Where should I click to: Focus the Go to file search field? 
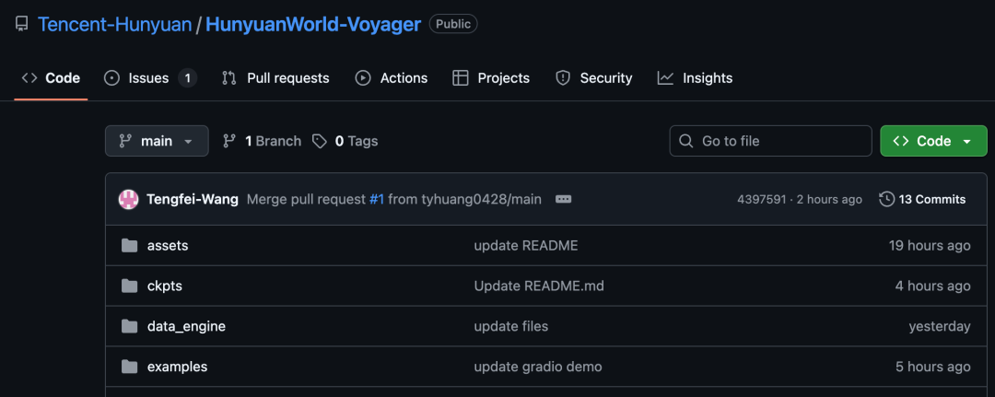(x=770, y=141)
